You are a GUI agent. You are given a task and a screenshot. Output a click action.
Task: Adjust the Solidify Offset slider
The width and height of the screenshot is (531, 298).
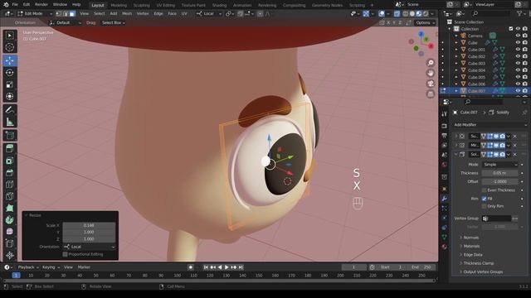tap(499, 181)
